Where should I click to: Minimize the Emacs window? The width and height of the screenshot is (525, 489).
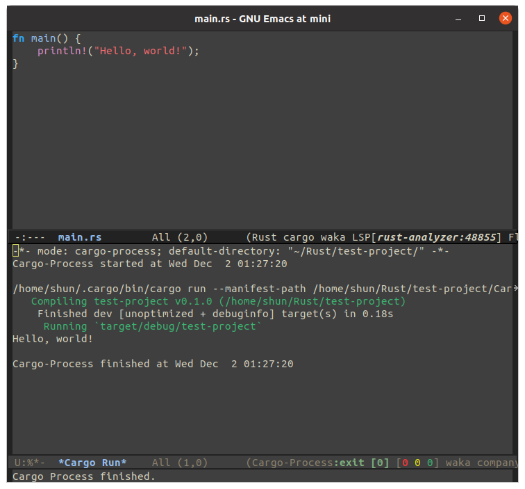458,19
